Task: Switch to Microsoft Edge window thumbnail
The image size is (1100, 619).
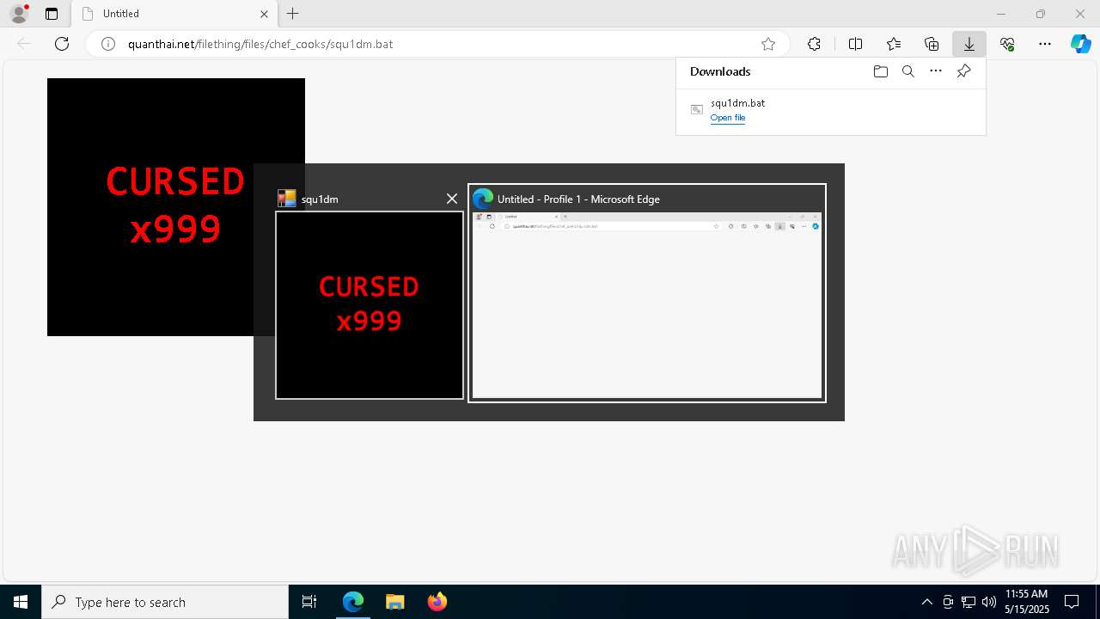Action: [x=647, y=305]
